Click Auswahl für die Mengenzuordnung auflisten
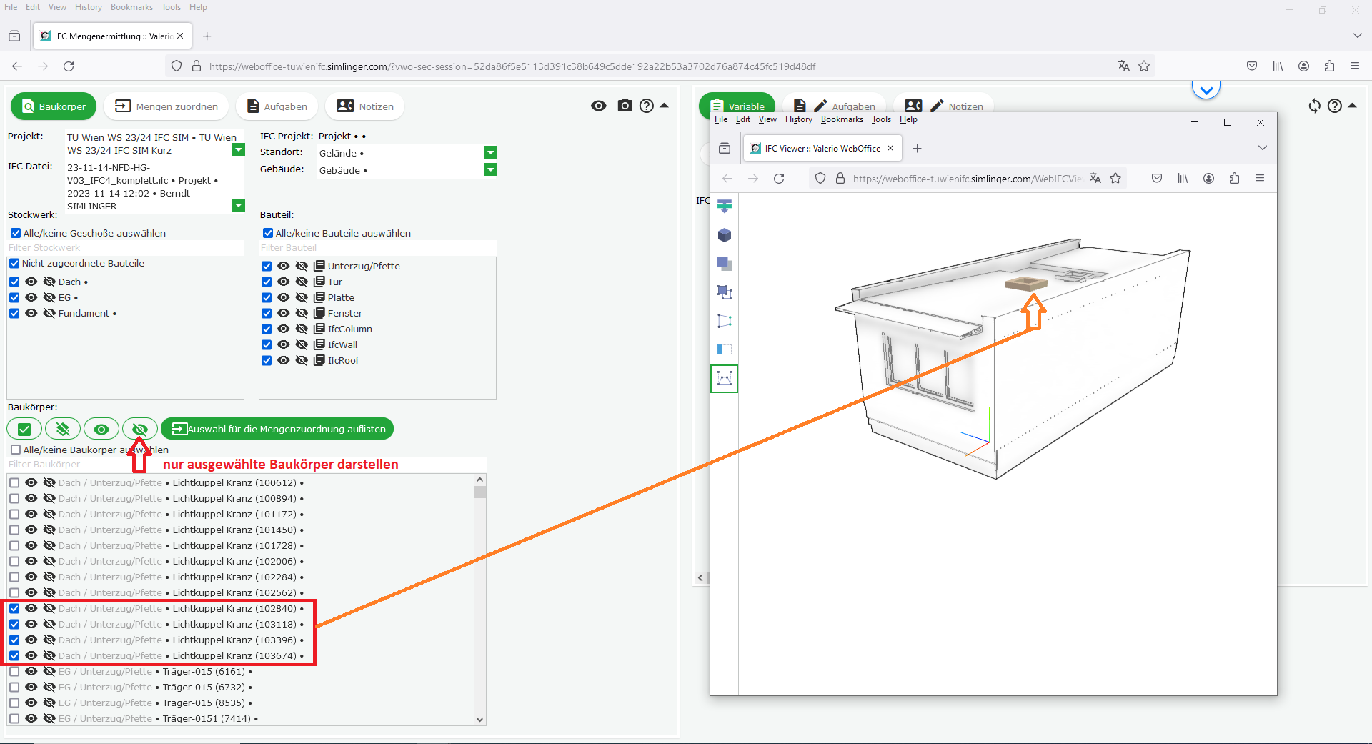Image resolution: width=1372 pixels, height=744 pixels. tap(277, 429)
